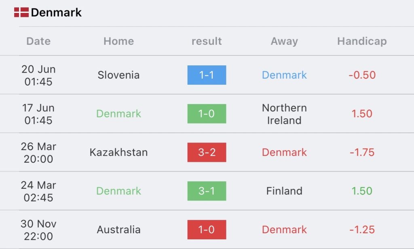Select the Handicap column header
This screenshot has height=249, width=414.
pyautogui.click(x=362, y=41)
